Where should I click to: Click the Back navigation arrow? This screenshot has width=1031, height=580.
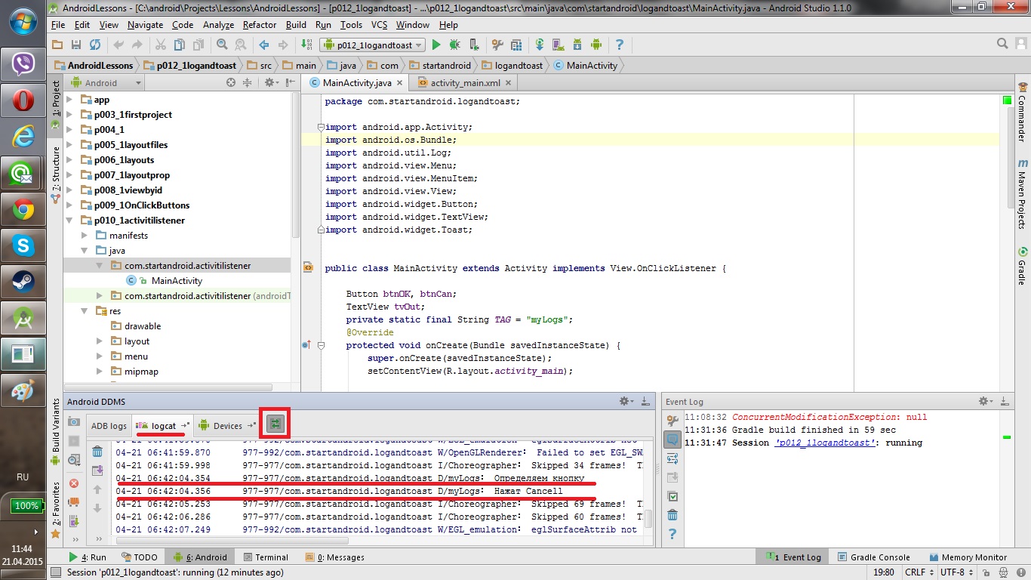point(264,45)
